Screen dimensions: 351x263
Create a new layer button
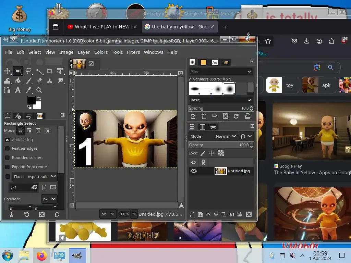click(x=192, y=214)
